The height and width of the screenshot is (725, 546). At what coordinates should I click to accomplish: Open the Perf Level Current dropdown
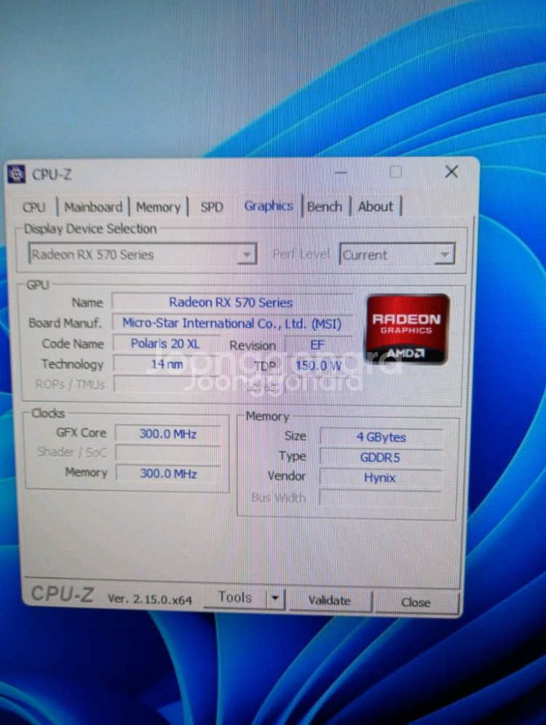[x=397, y=255]
